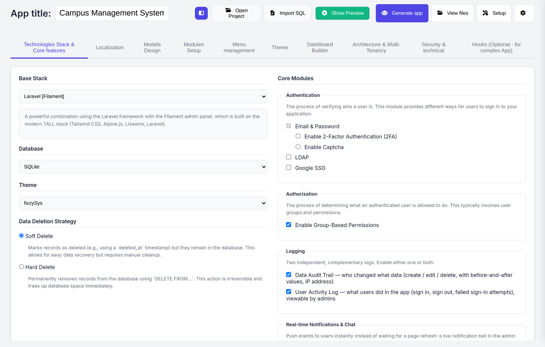Select the Enable Captcha radio option
The height and width of the screenshot is (347, 545).
298,147
